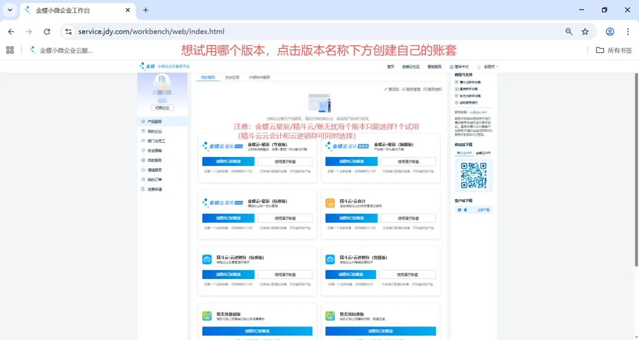
Task: Use demo account set for 云进销存 (高级版)
Action: pyautogui.click(x=407, y=274)
